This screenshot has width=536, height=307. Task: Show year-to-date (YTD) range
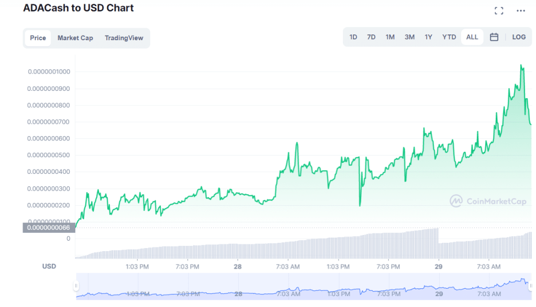pyautogui.click(x=449, y=37)
